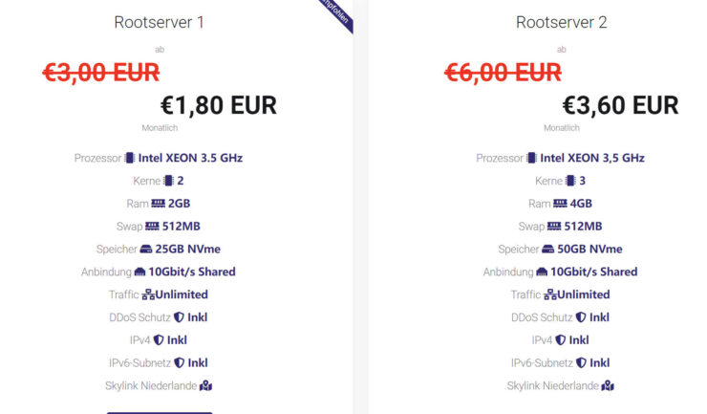The height and width of the screenshot is (414, 707).
Task: Select the Rootserver 2 title heading
Action: 562,22
